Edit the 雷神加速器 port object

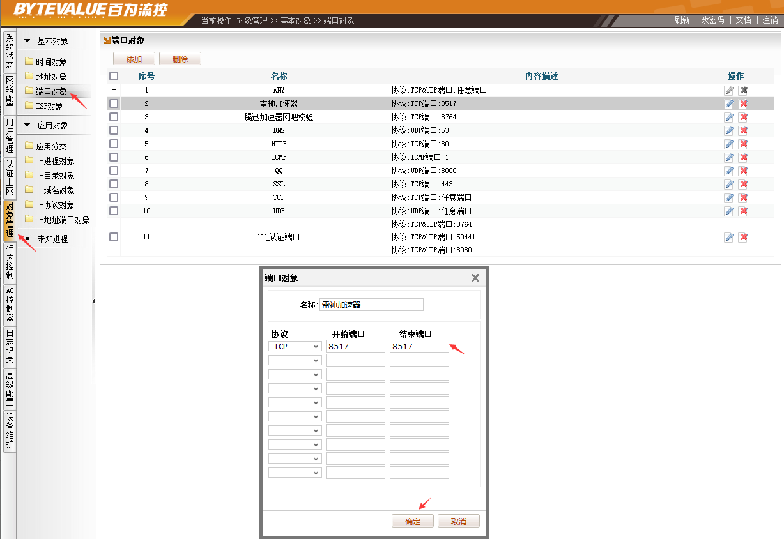point(728,103)
